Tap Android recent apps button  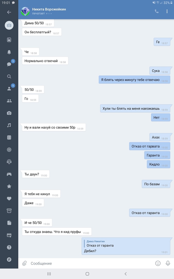point(49,274)
